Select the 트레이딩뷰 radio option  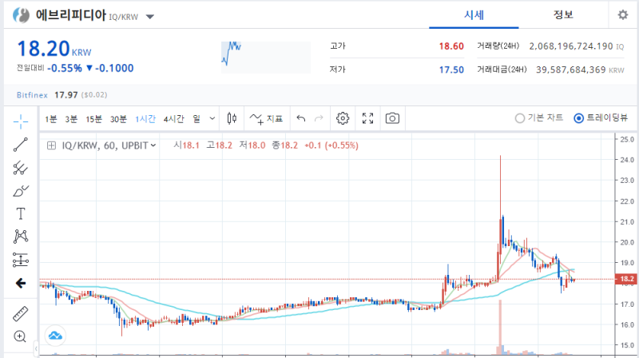[601, 118]
